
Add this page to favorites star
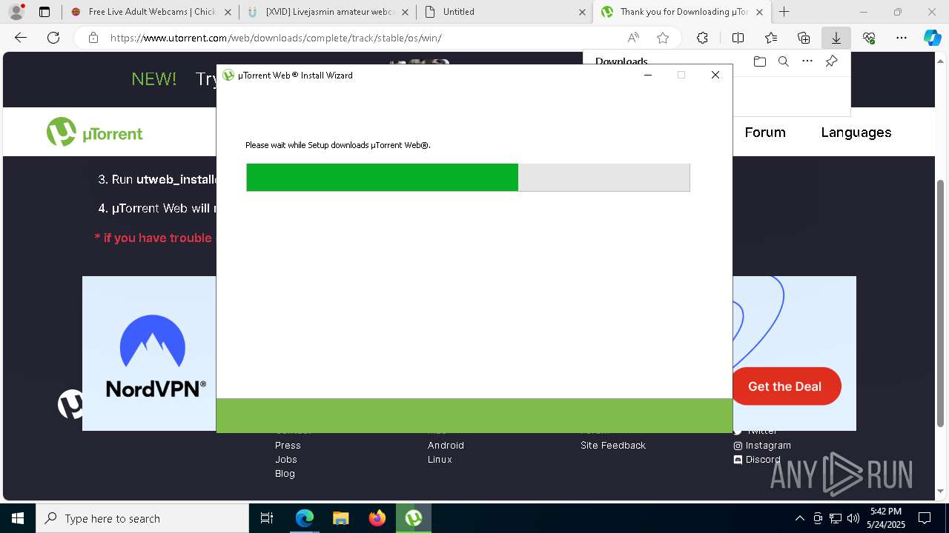pyautogui.click(x=663, y=38)
